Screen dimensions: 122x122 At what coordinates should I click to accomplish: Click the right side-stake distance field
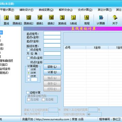tap(93, 110)
